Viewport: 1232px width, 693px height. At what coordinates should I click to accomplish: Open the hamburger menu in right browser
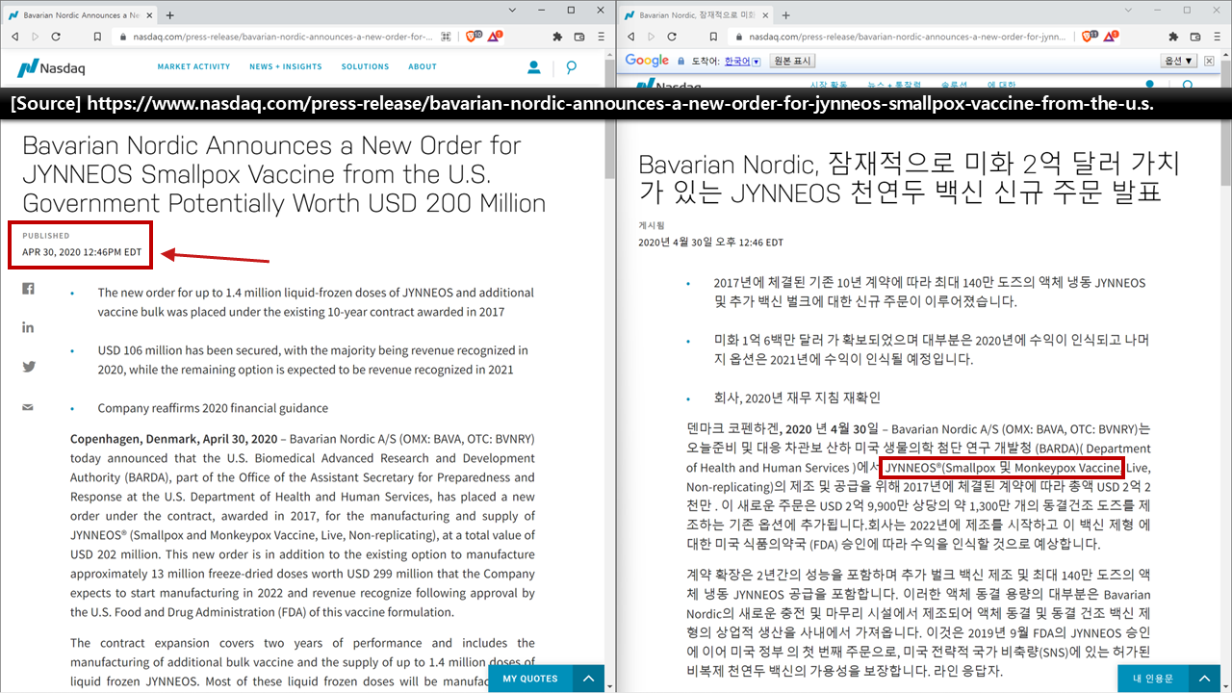point(1218,37)
